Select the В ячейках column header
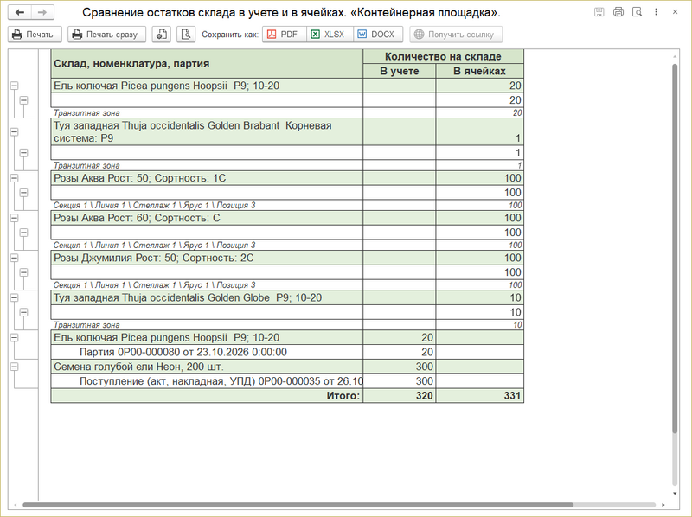Viewport: 692px width, 517px height. pyautogui.click(x=480, y=71)
